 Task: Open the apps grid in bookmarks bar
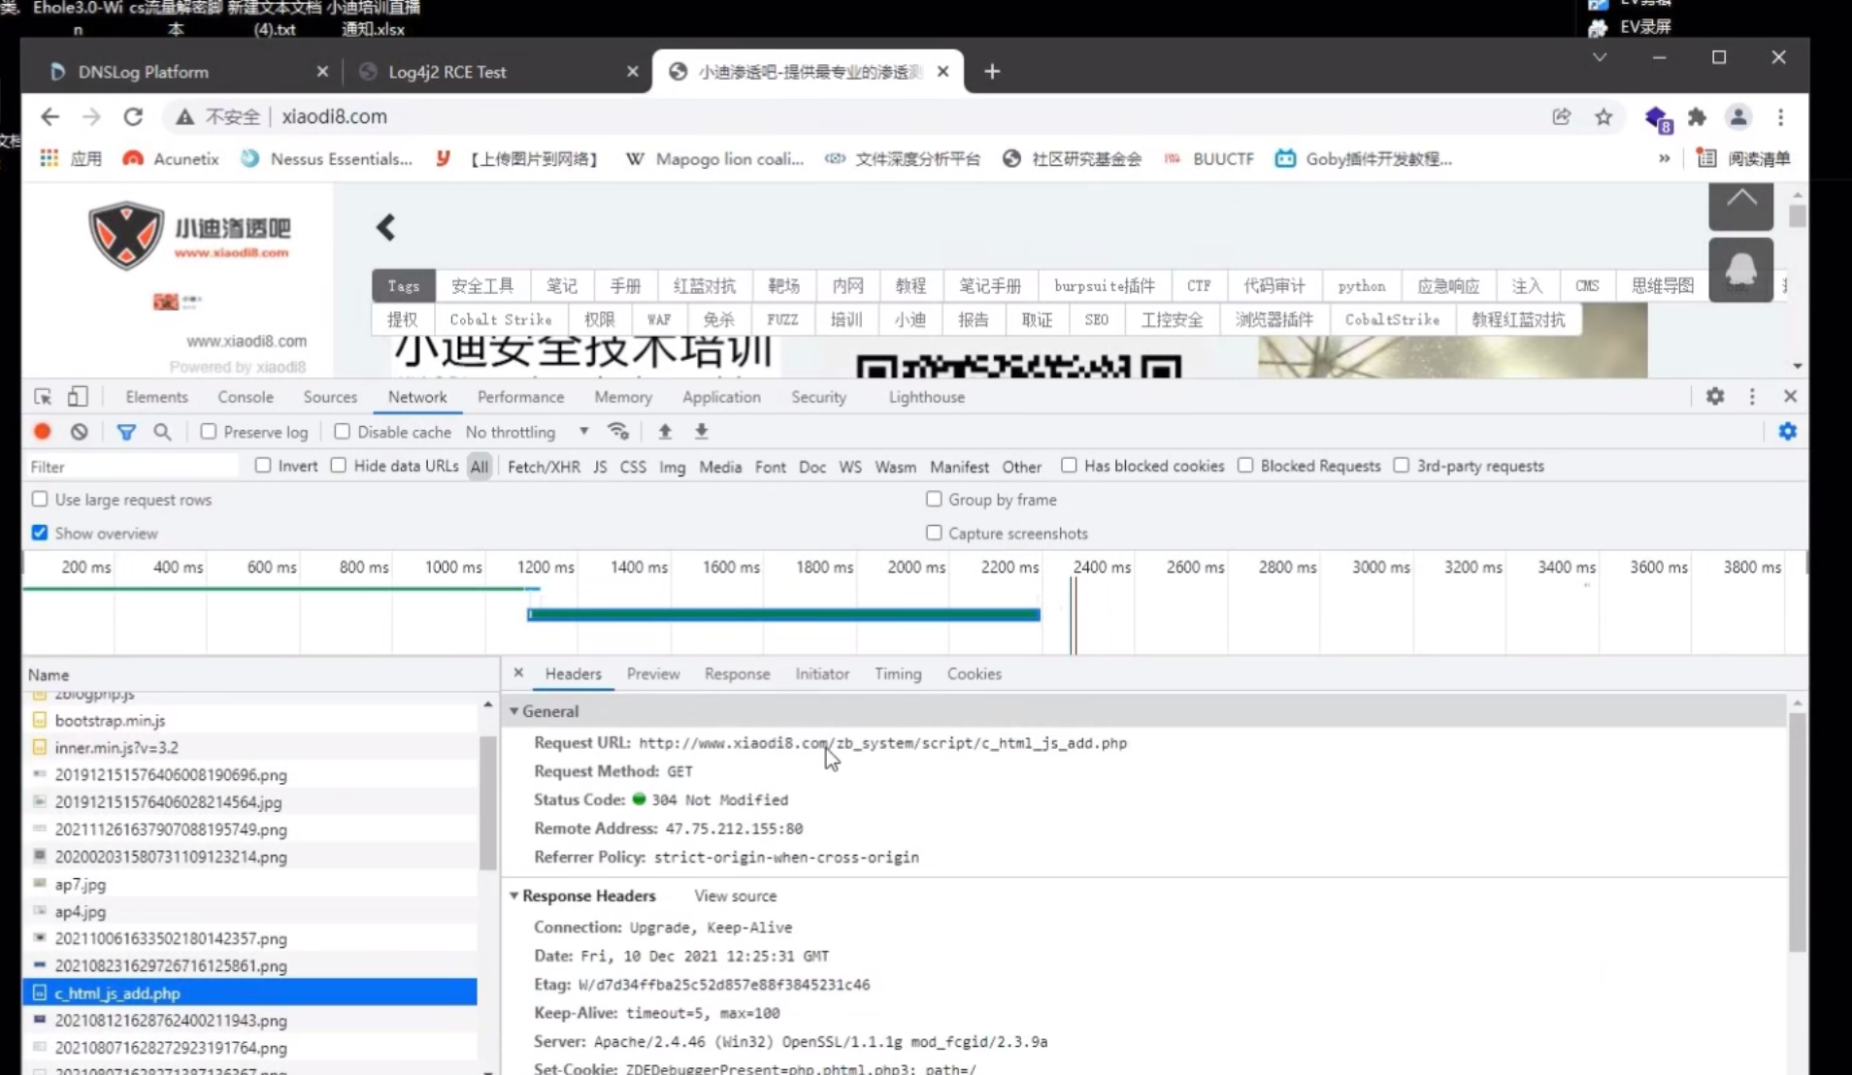point(49,158)
